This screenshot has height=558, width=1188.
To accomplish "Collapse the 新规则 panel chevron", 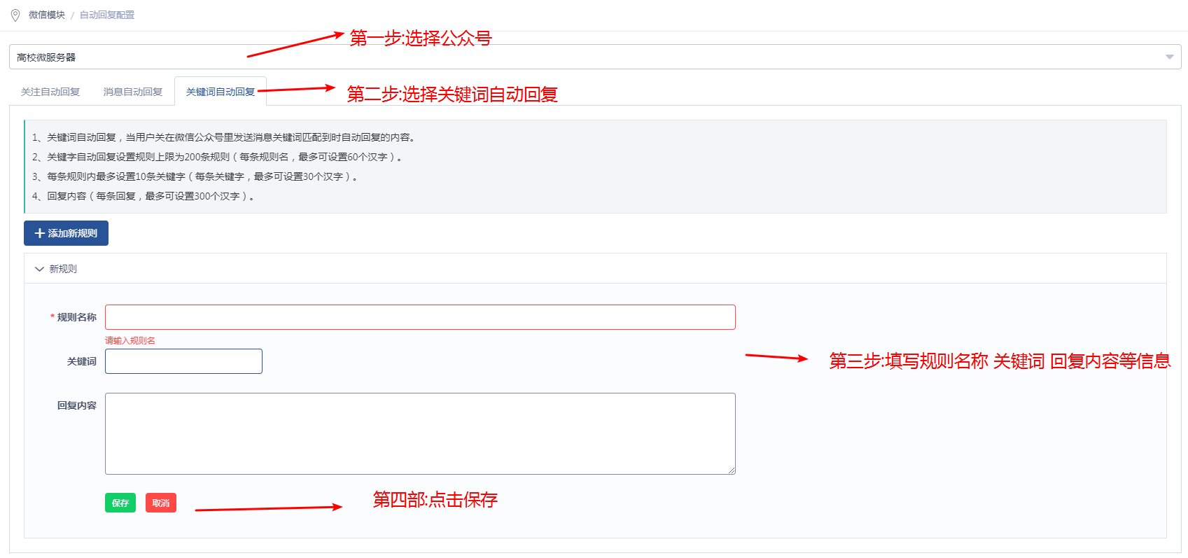I will (x=39, y=269).
